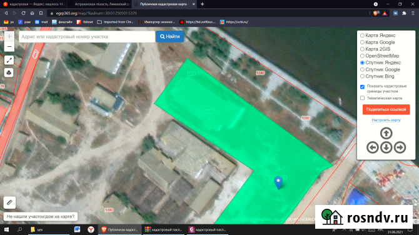Enable Тематическая карта checkbox
Viewport: 419px width, 235px height.
coord(362,98)
